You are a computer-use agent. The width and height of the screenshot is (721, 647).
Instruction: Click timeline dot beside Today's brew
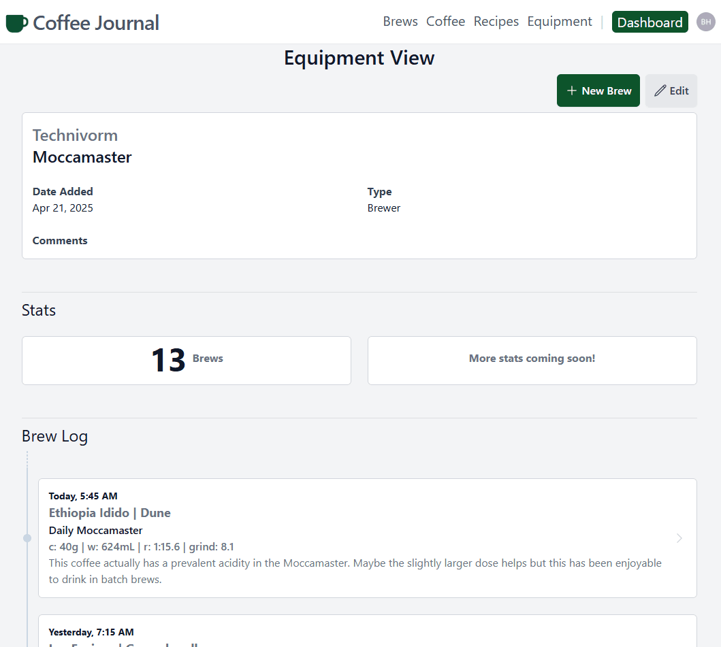click(x=27, y=538)
